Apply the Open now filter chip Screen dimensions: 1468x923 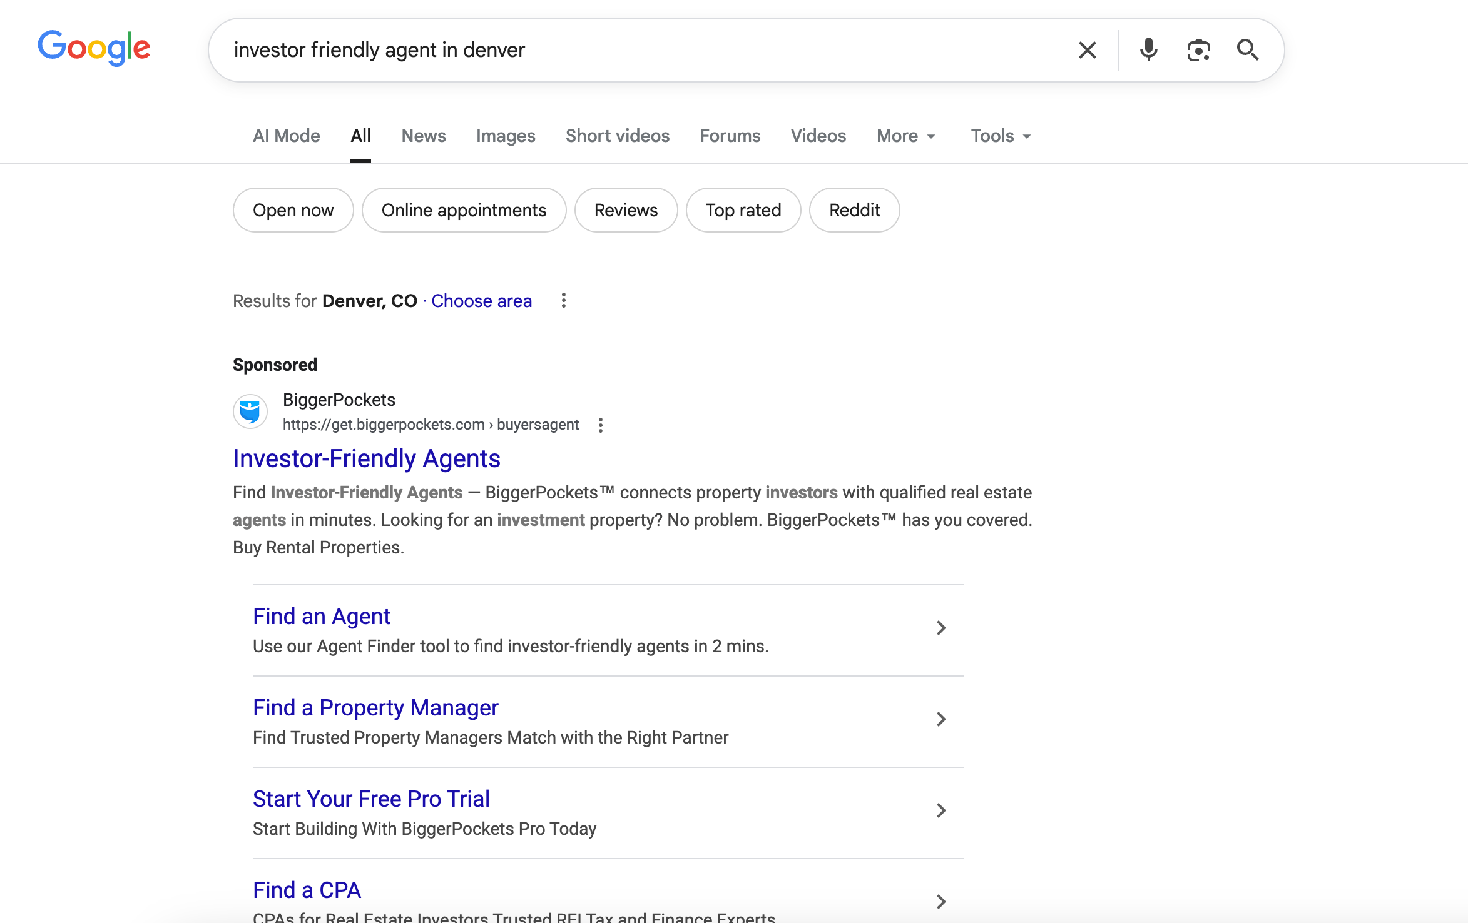coord(293,210)
